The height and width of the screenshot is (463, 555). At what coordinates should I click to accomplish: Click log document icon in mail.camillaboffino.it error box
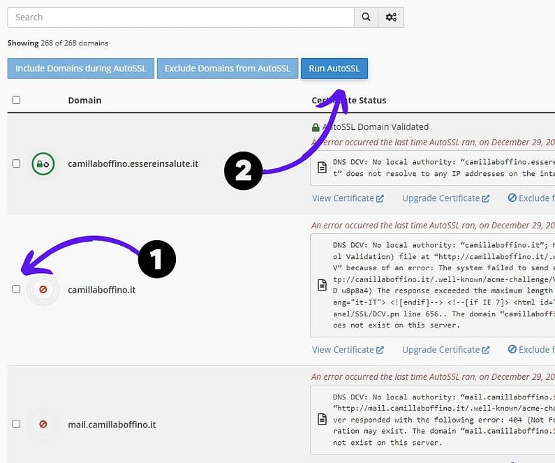tap(322, 419)
